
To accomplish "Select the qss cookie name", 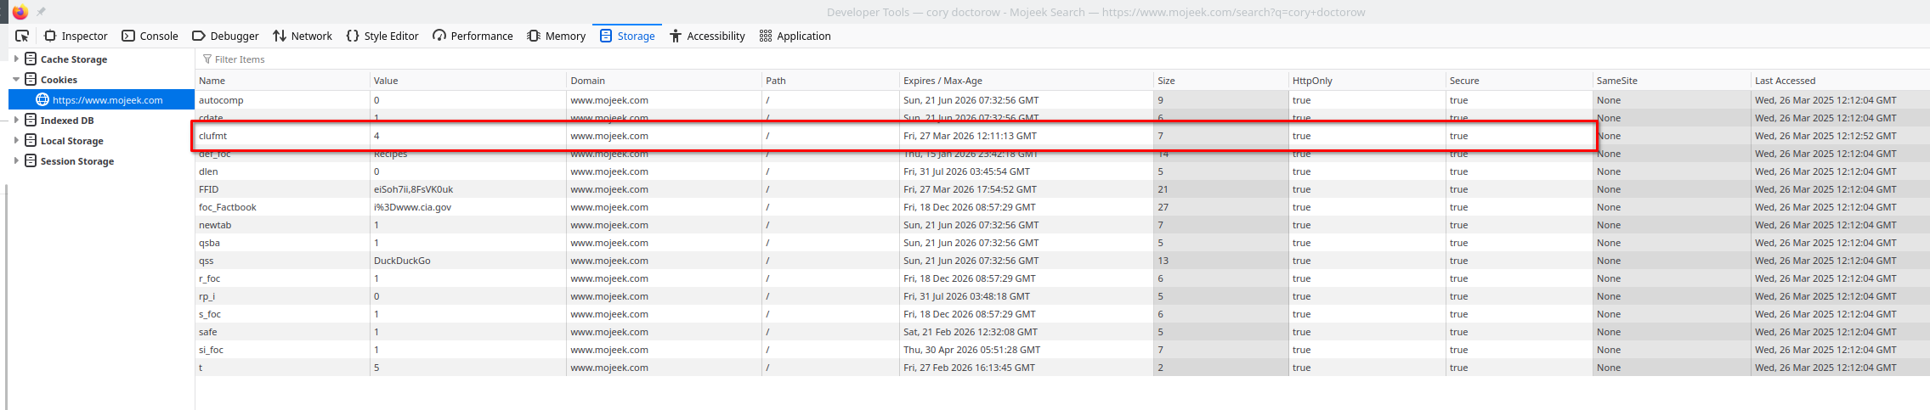I will click(206, 261).
